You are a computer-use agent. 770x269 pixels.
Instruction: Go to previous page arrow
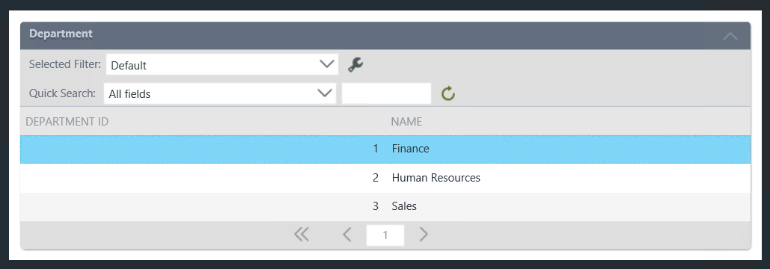click(347, 235)
